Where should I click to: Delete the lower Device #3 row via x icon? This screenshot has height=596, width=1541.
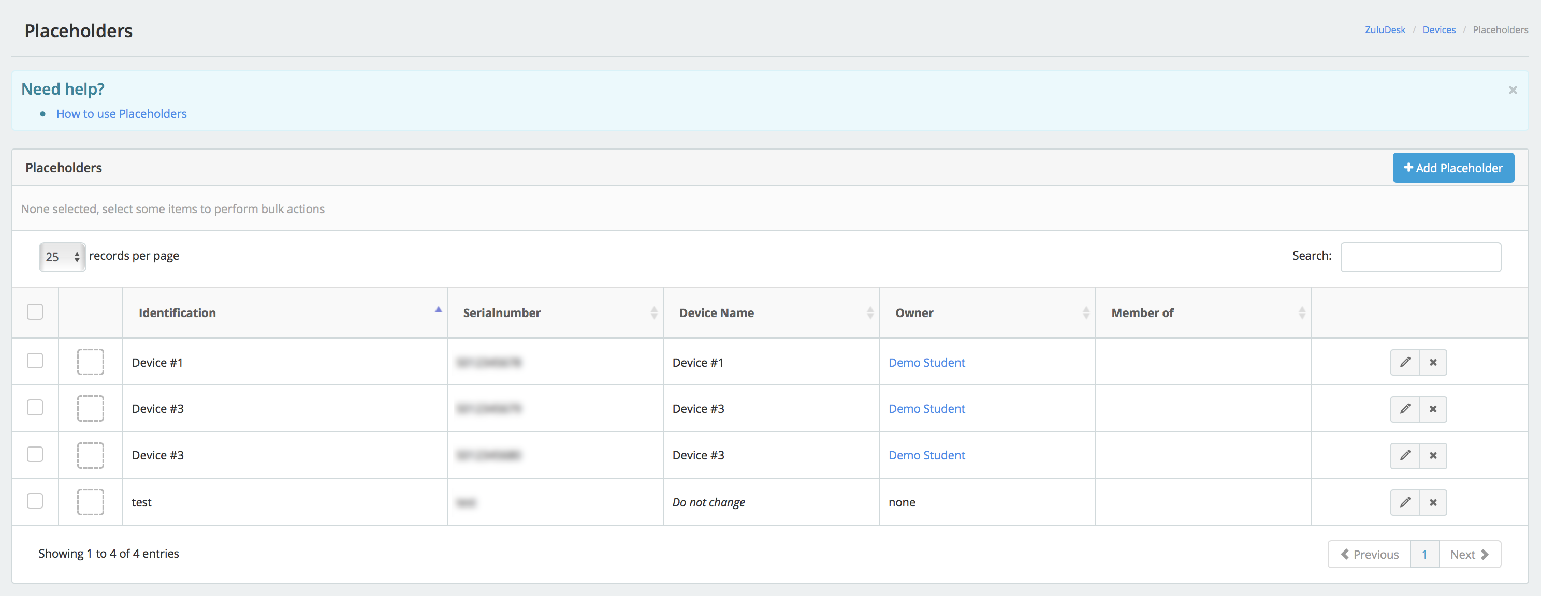click(1433, 455)
